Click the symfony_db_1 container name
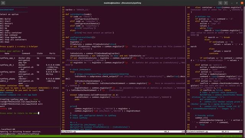 (7, 65)
